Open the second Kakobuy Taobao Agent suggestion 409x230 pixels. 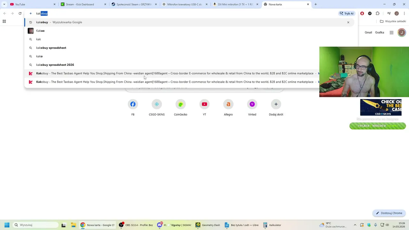pyautogui.click(x=173, y=82)
